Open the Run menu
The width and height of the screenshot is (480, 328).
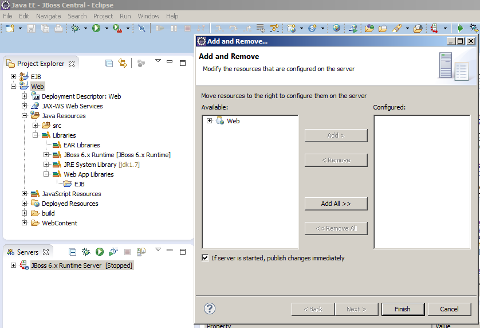(x=125, y=16)
